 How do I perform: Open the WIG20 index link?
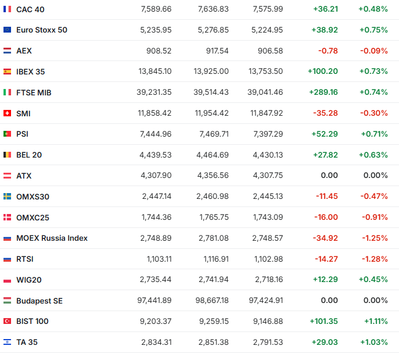click(29, 280)
